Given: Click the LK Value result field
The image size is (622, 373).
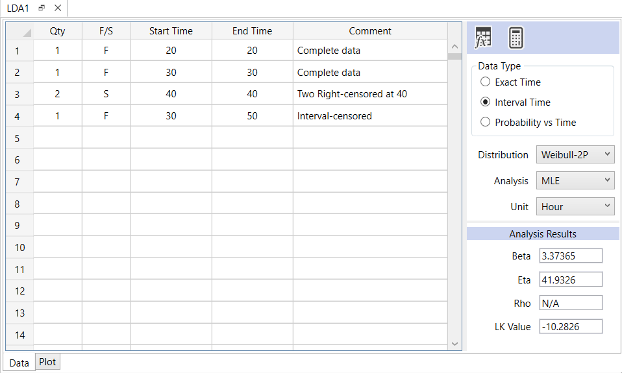Looking at the screenshot, I should [x=571, y=326].
